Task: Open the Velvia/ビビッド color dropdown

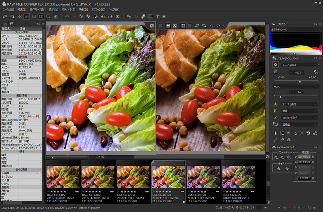Action: pos(299,118)
